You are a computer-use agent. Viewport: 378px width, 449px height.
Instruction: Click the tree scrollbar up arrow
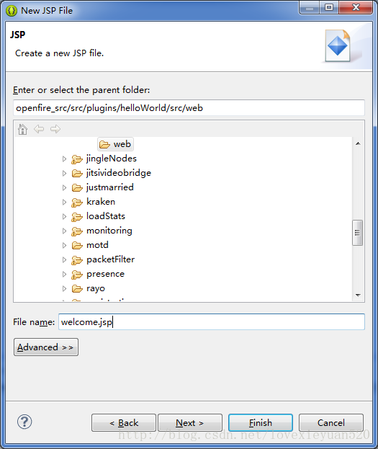pyautogui.click(x=358, y=143)
